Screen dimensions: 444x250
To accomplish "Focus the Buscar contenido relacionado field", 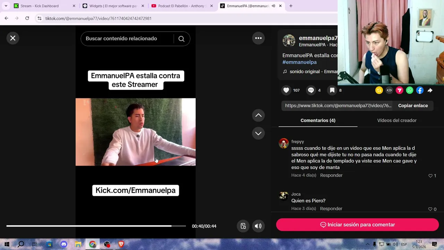I will point(127,39).
